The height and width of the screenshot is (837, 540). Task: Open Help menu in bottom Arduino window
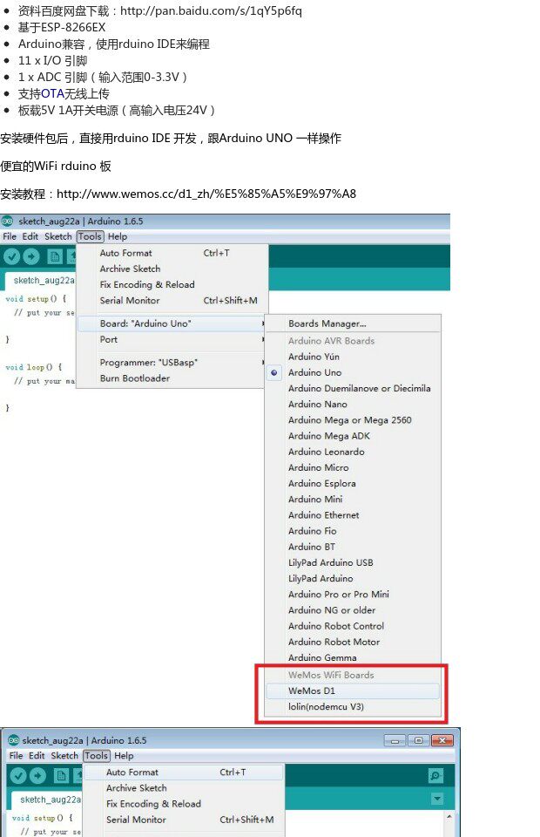(x=124, y=756)
